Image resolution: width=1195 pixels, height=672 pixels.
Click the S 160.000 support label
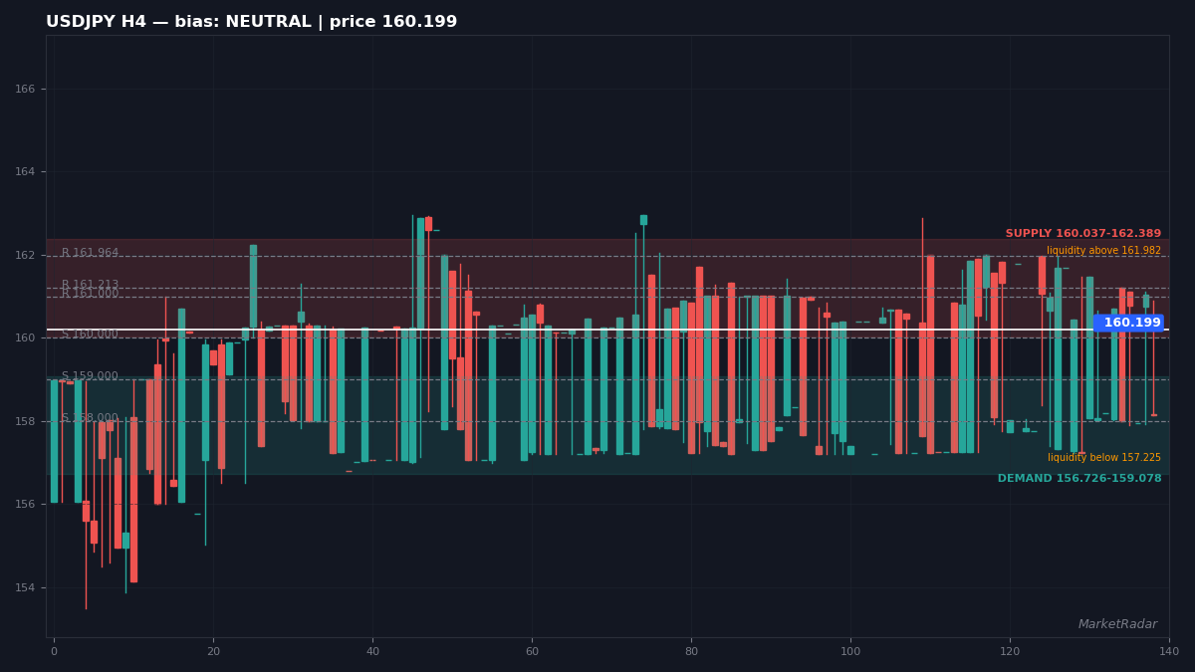(90, 335)
